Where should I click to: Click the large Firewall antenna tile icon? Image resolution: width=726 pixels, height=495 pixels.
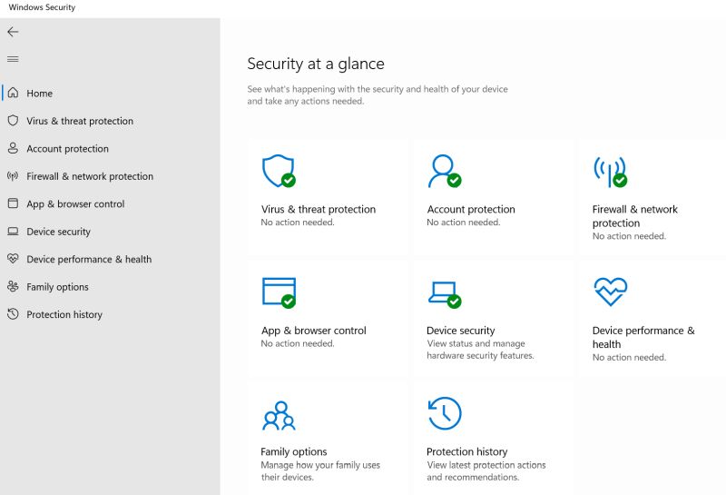(610, 172)
